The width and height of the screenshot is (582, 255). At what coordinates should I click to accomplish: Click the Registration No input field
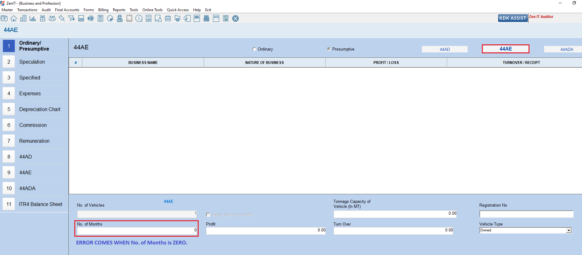click(526, 214)
